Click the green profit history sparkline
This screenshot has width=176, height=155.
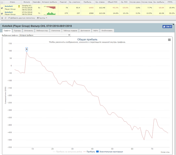(x=50, y=14)
